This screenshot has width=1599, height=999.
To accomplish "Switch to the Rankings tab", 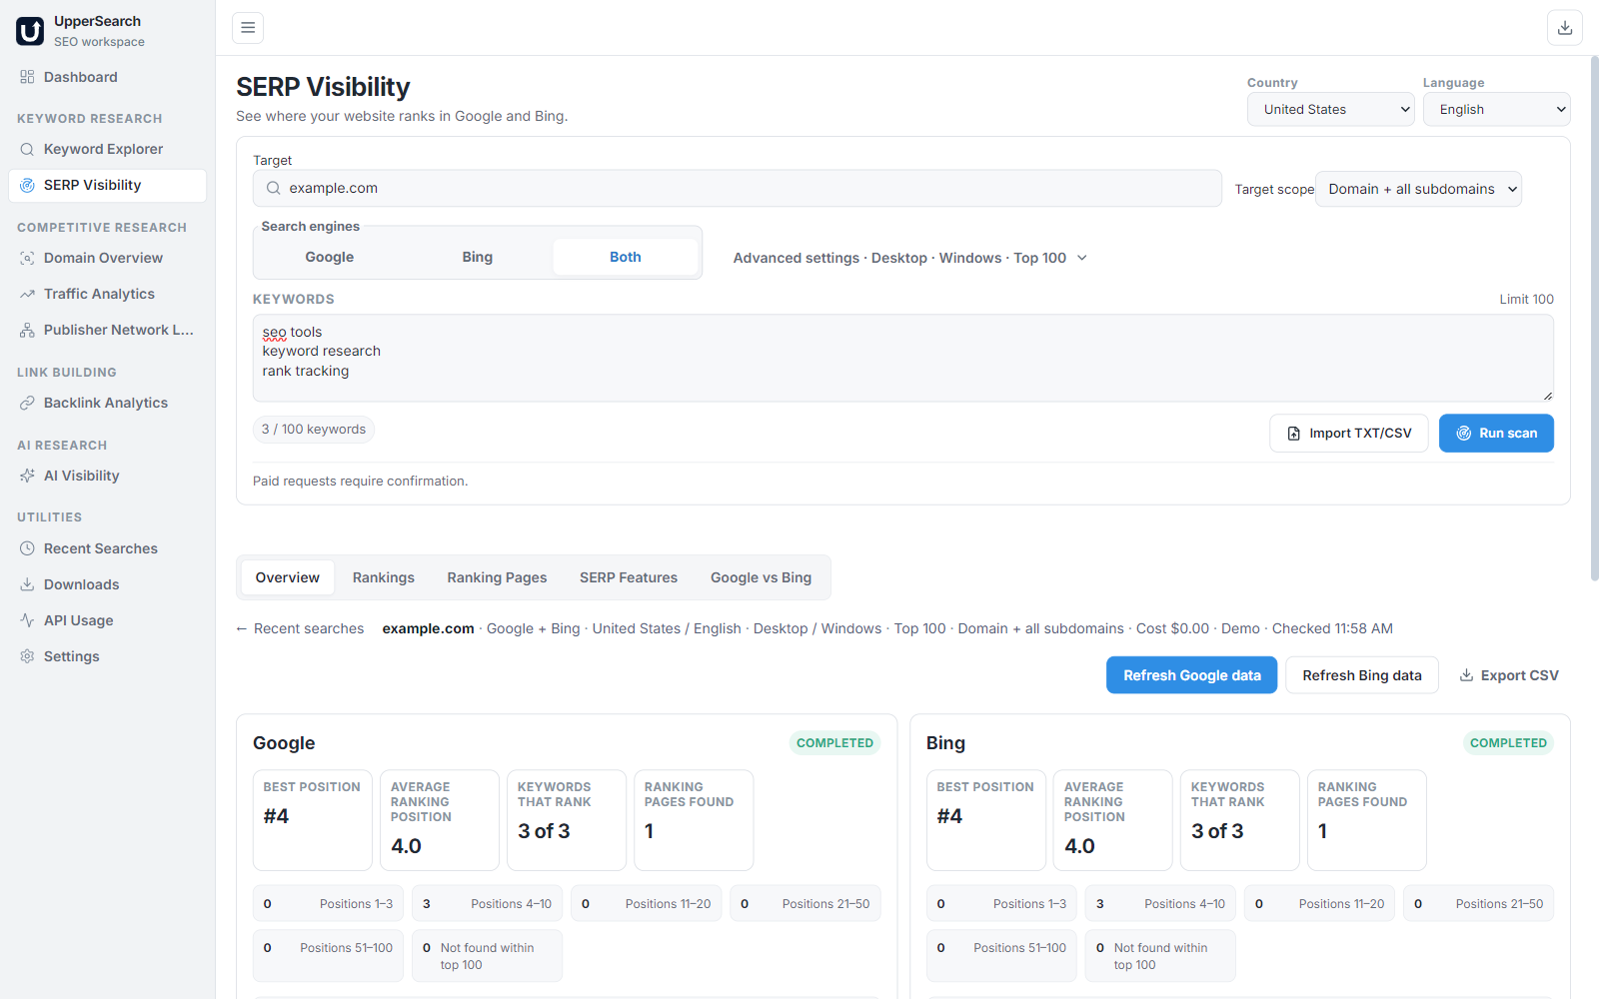I will tap(384, 577).
